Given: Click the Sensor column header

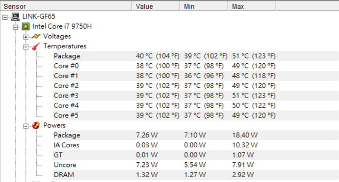Looking at the screenshot, I should pos(66,6).
